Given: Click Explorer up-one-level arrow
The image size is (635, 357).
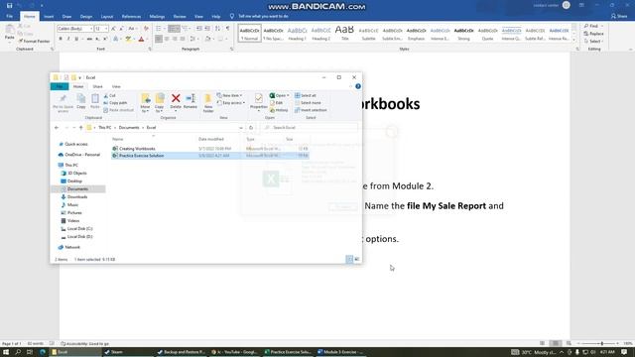Looking at the screenshot, I should click(x=81, y=128).
